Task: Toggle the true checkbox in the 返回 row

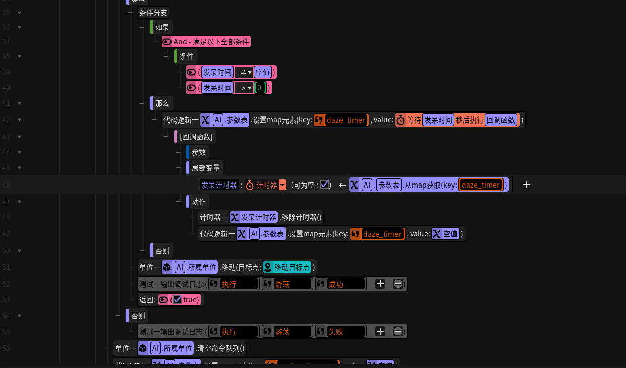Action: click(177, 300)
